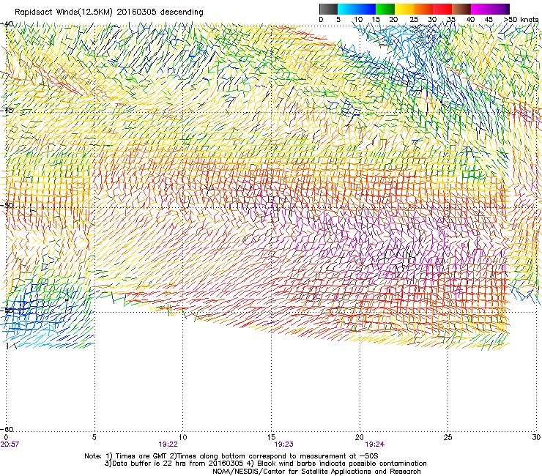Click the 20:57 pass time label

[x=10, y=445]
